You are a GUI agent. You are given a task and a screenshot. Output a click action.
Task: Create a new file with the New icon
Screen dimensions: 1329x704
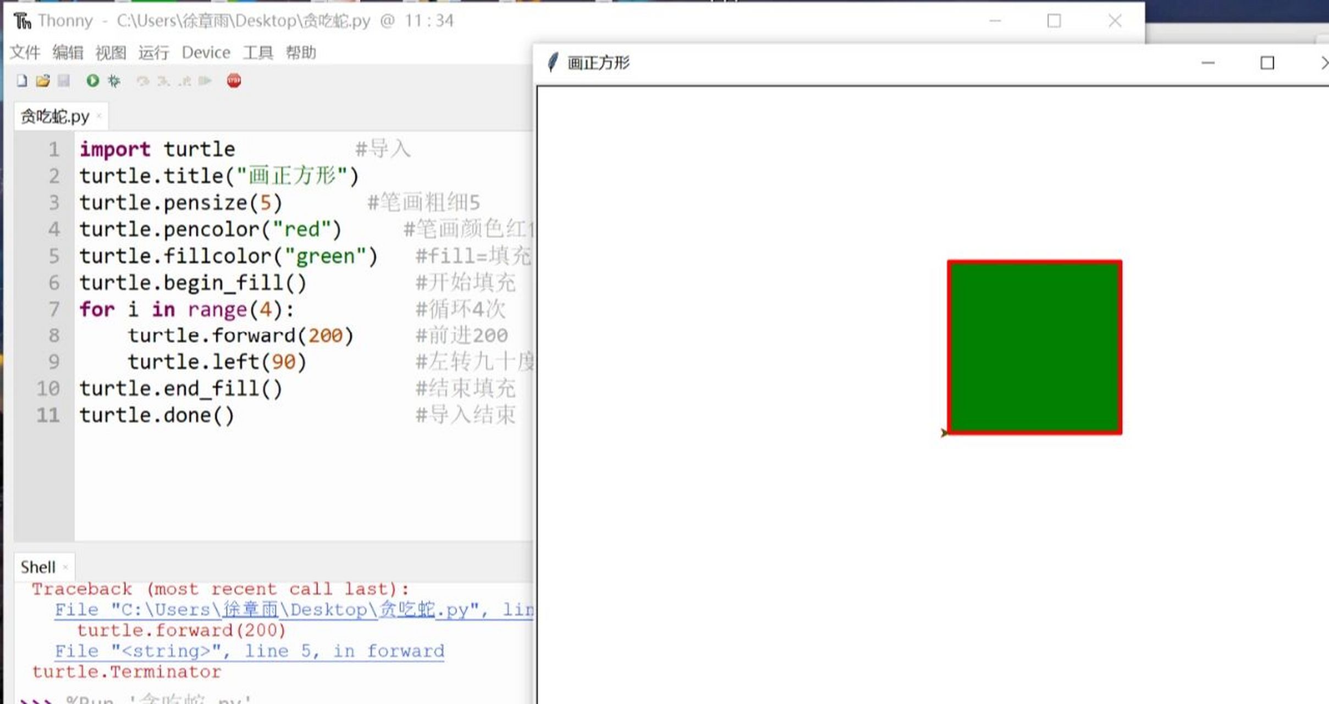point(21,80)
